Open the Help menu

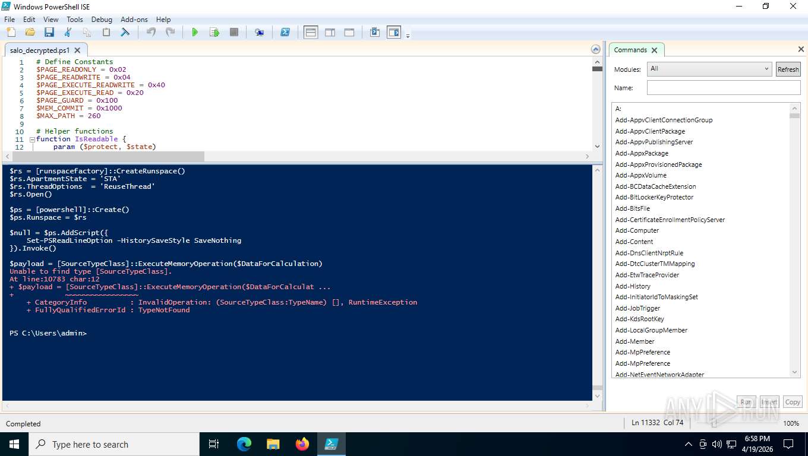pyautogui.click(x=163, y=20)
